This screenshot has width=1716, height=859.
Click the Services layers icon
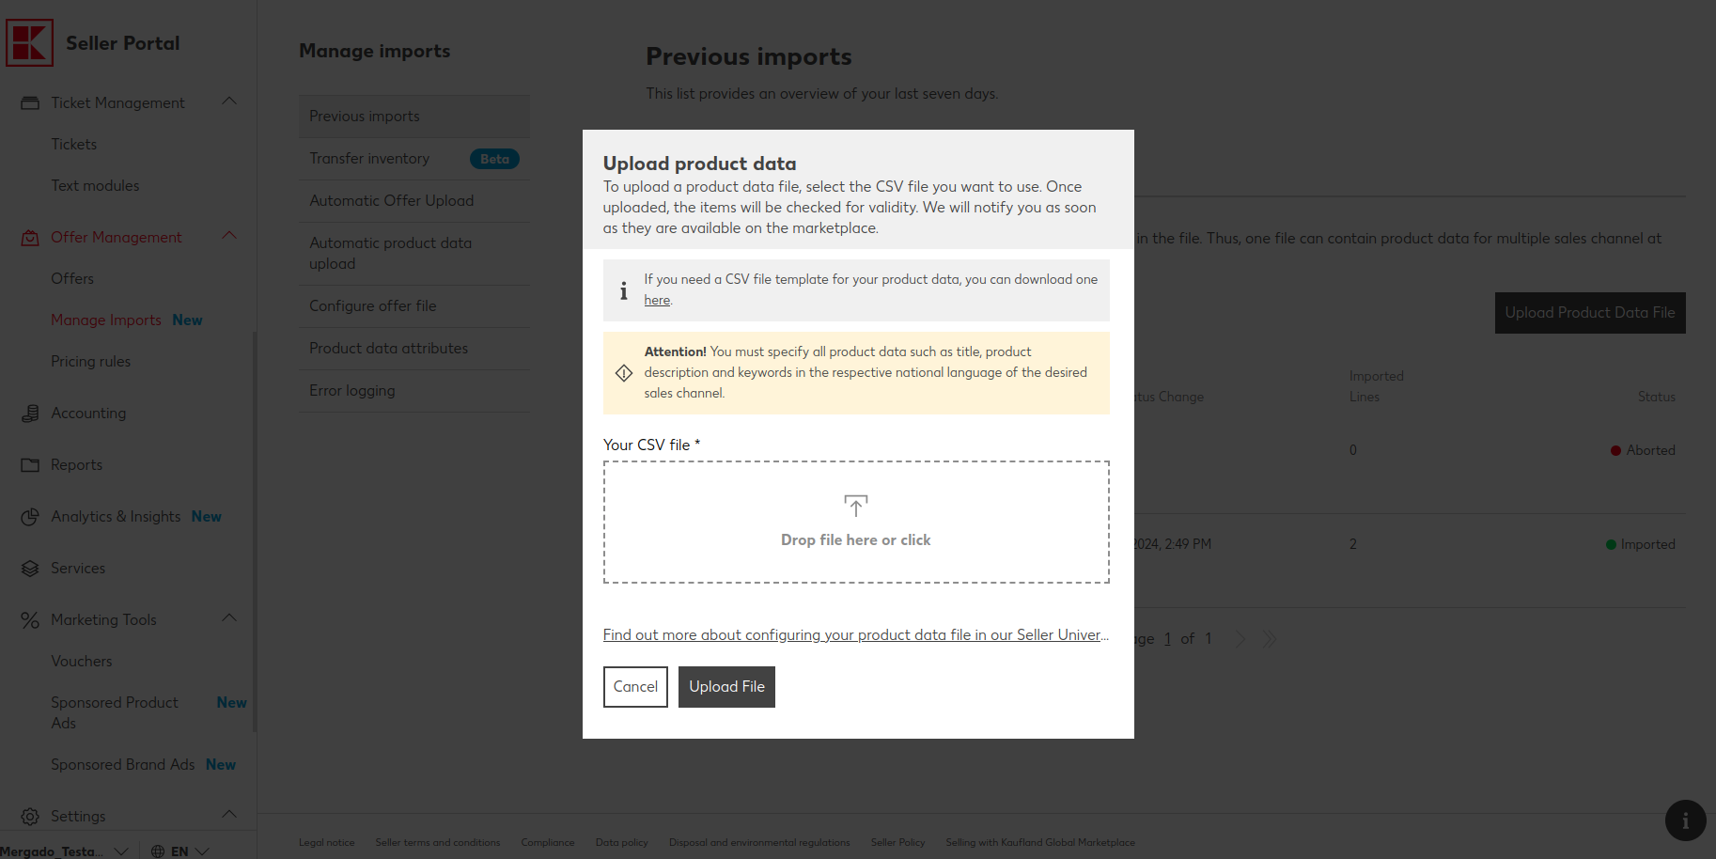(30, 569)
